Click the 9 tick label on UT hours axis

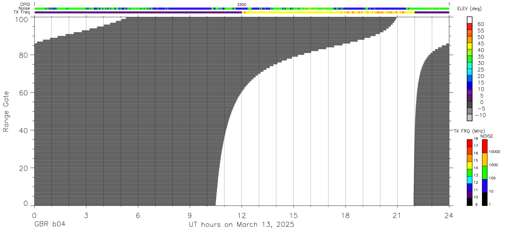(x=190, y=215)
